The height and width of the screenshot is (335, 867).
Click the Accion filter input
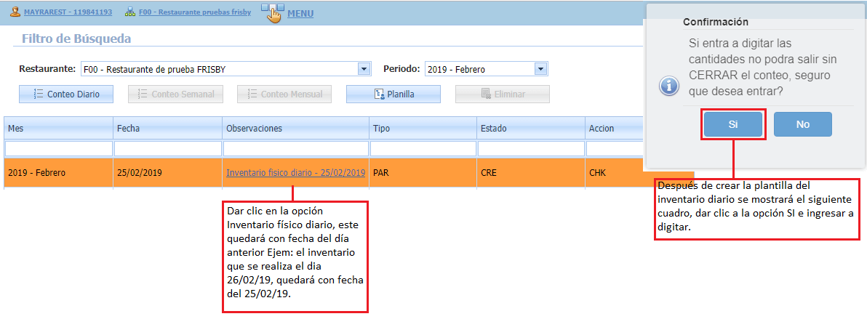pos(615,148)
